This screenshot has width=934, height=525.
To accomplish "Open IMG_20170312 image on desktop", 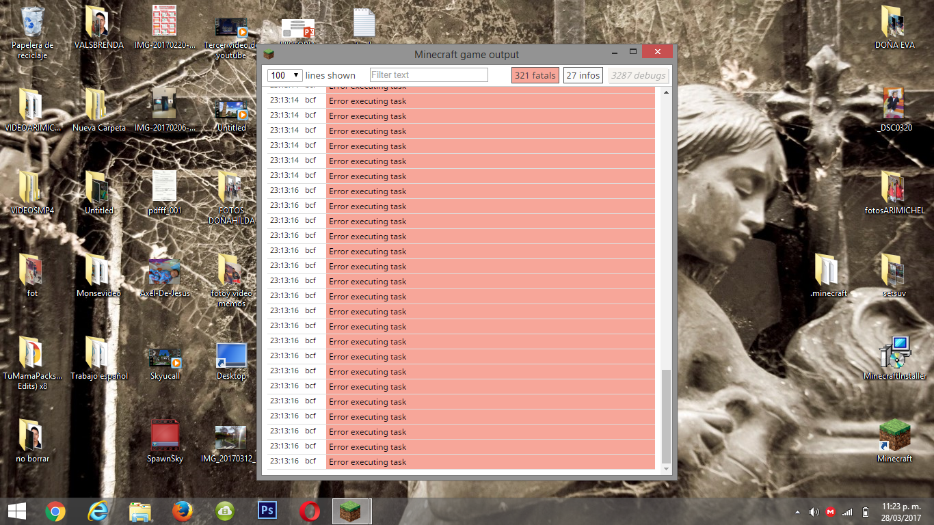I will [231, 439].
